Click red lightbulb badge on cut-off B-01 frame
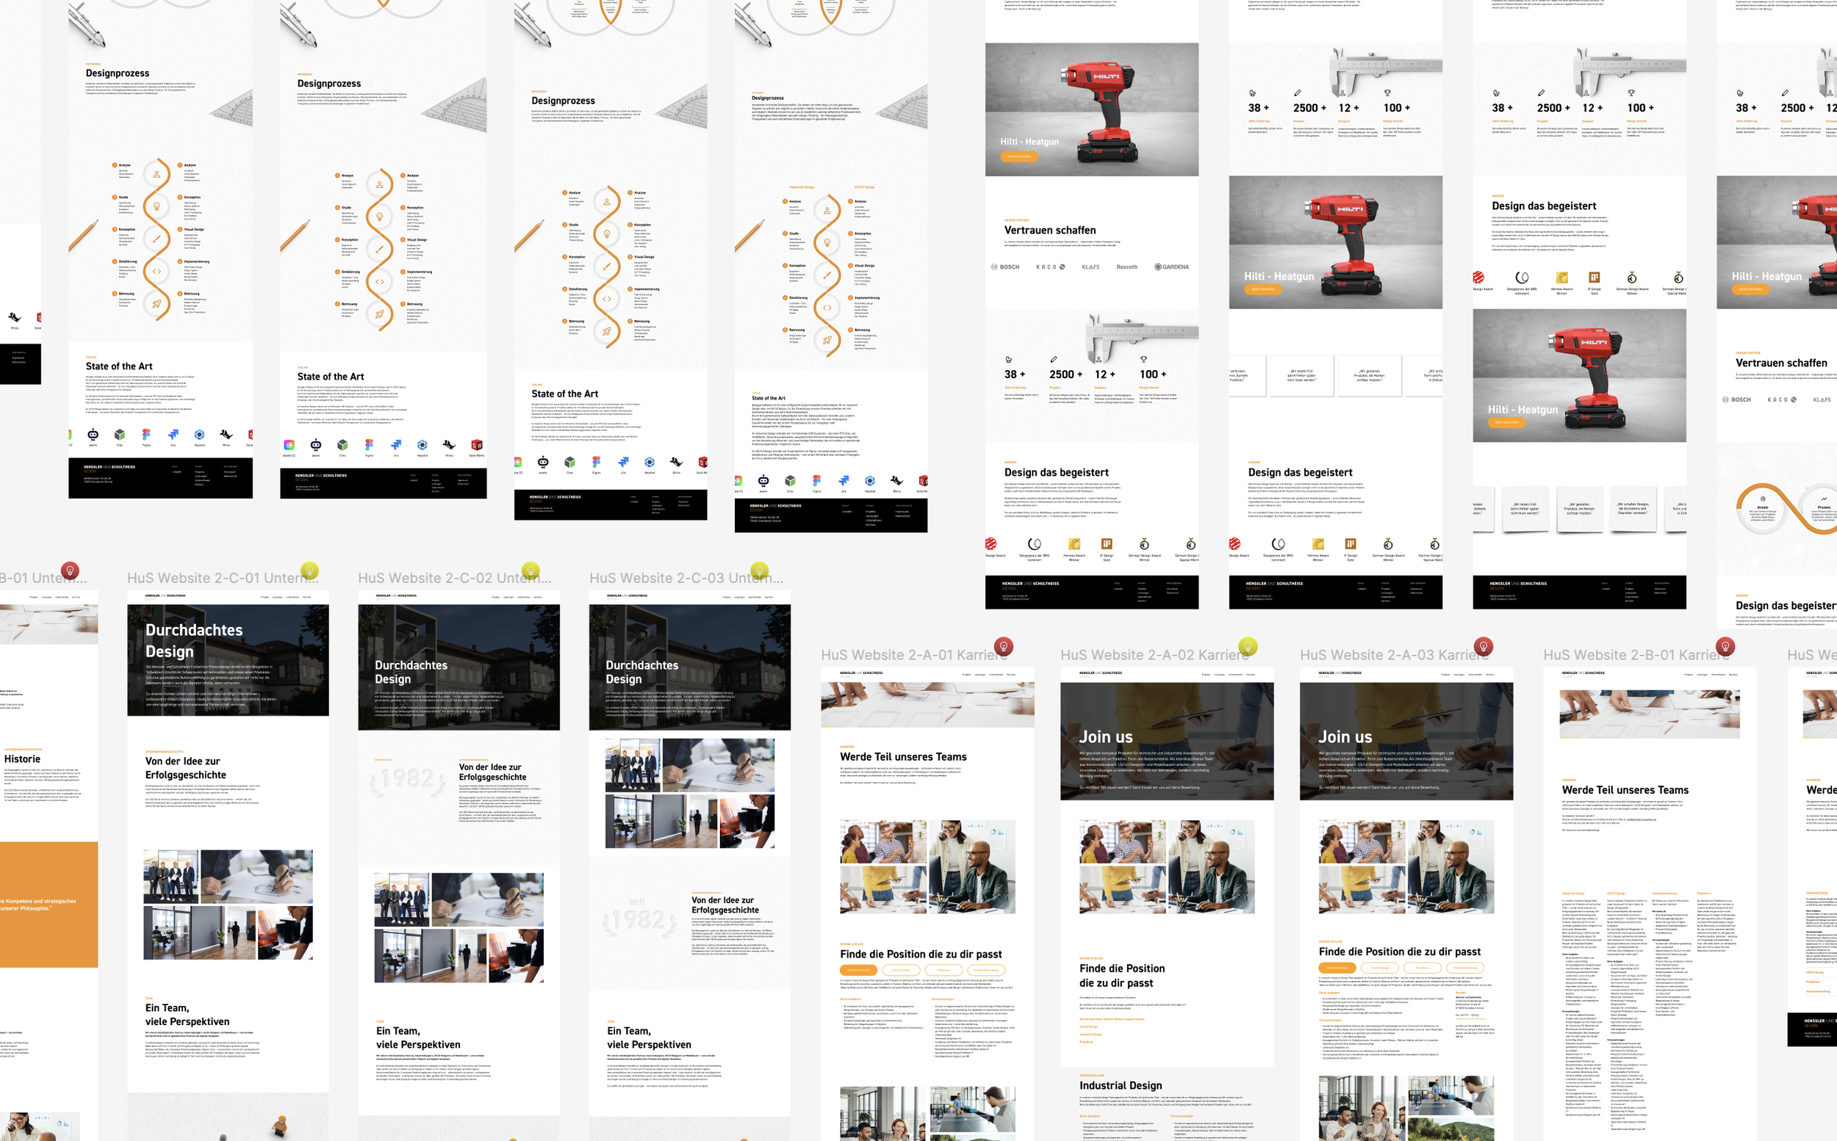 [x=70, y=570]
